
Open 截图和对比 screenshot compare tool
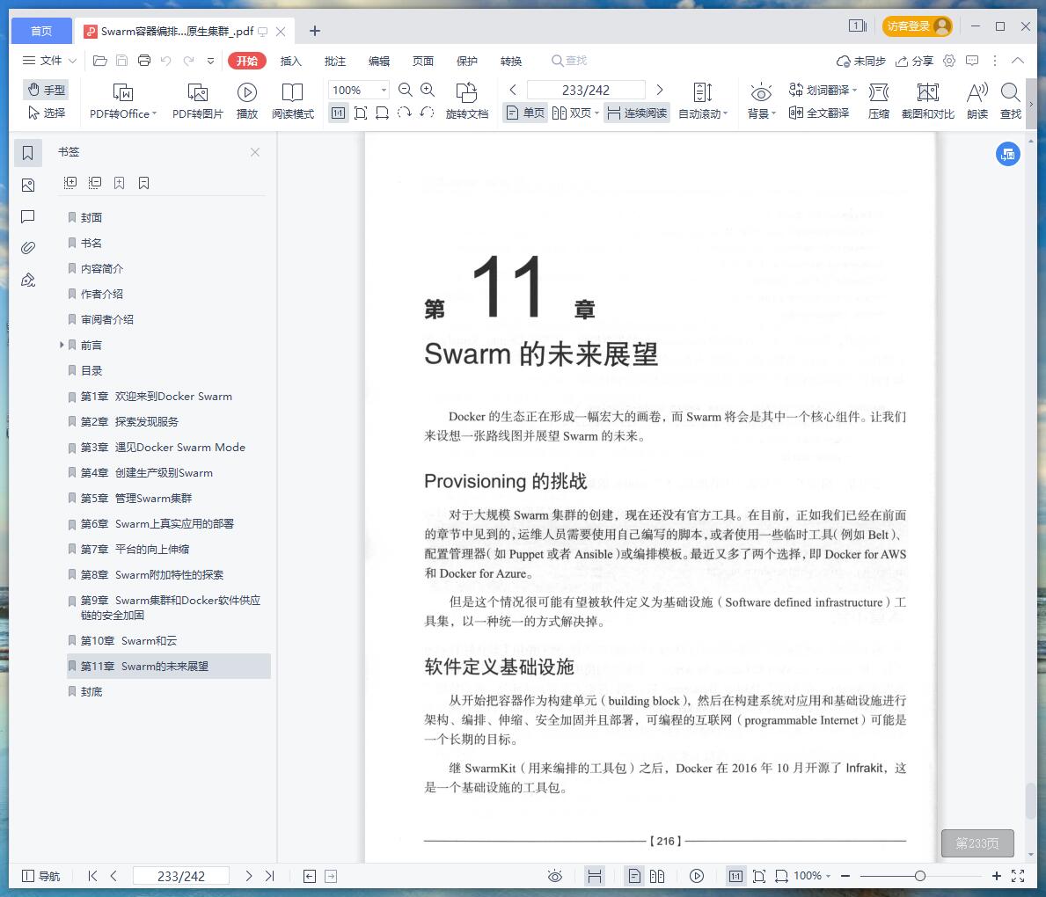click(x=928, y=101)
